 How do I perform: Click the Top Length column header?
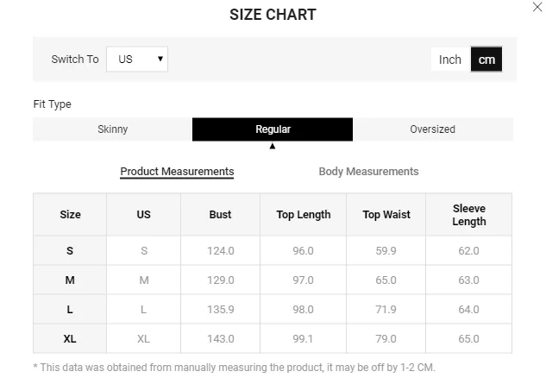click(303, 215)
